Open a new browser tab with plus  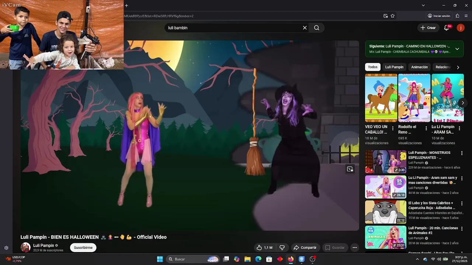[126, 6]
